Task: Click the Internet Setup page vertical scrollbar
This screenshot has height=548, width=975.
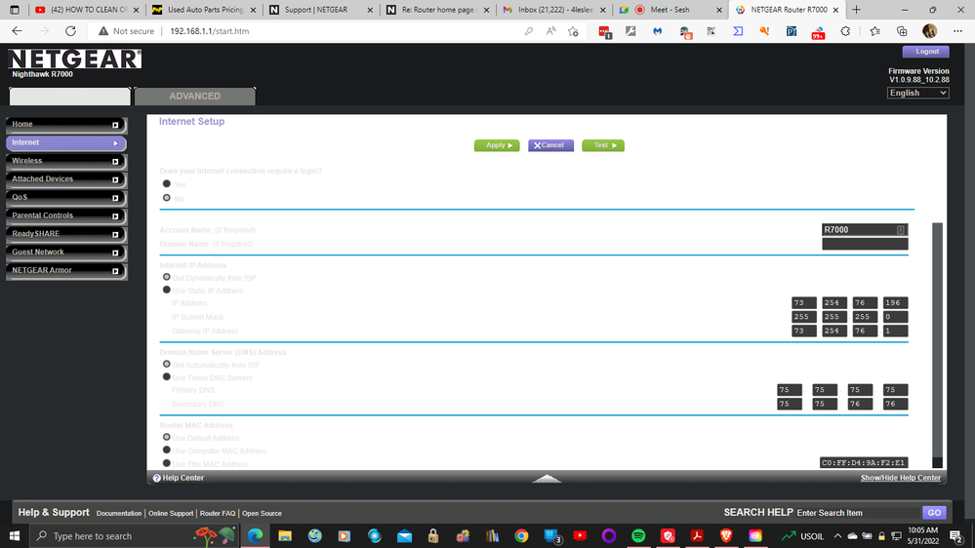Action: point(937,345)
